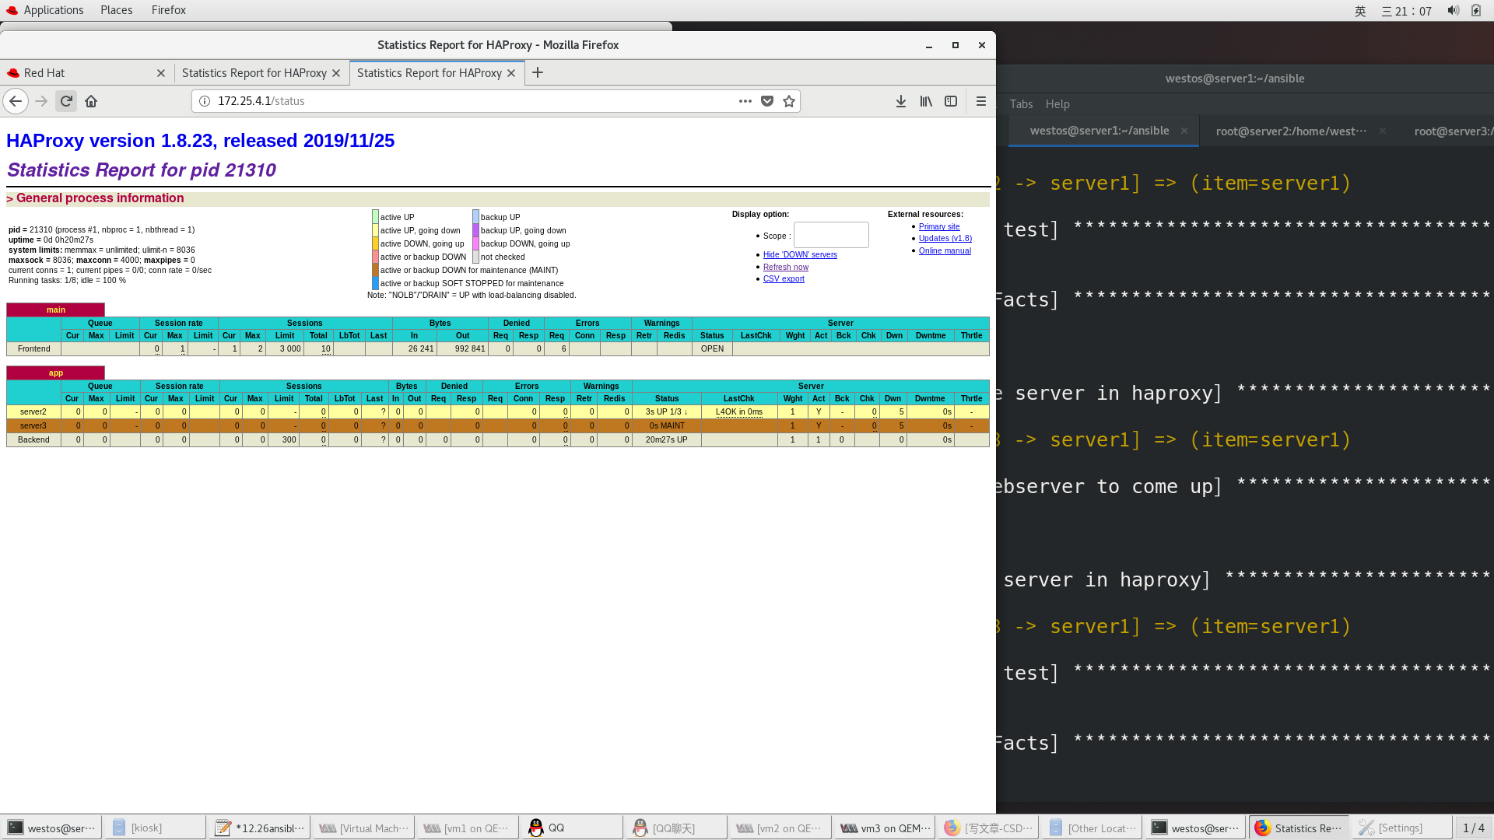Screen dimensions: 1494x840
Task: Click the Frontend row label
Action: 33,349
